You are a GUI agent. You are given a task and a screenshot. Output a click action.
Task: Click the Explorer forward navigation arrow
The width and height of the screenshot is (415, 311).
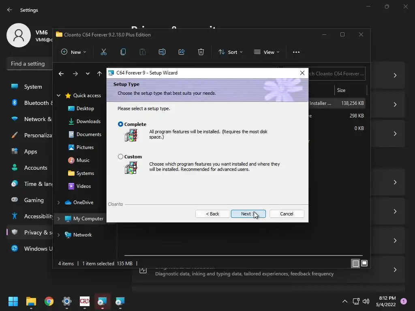click(75, 74)
